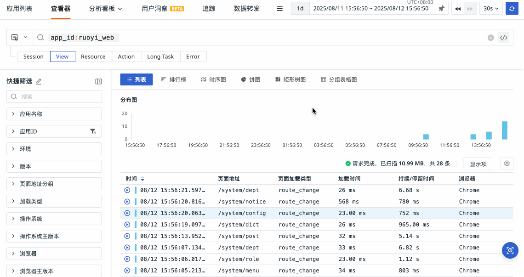This screenshot has width=524, height=277.
Task: Open table settings gear icon
Action: pos(507,164)
